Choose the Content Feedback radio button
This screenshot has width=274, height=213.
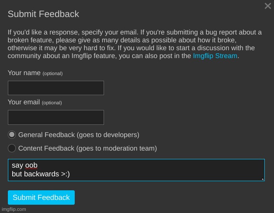(12, 148)
